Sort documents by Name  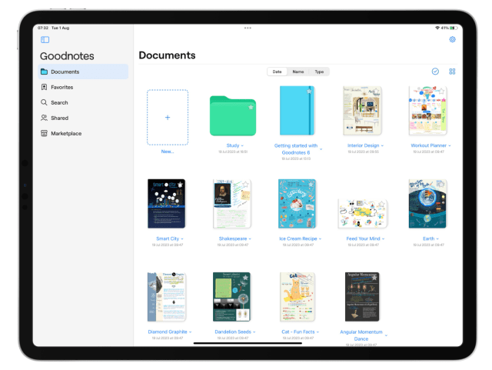[298, 72]
